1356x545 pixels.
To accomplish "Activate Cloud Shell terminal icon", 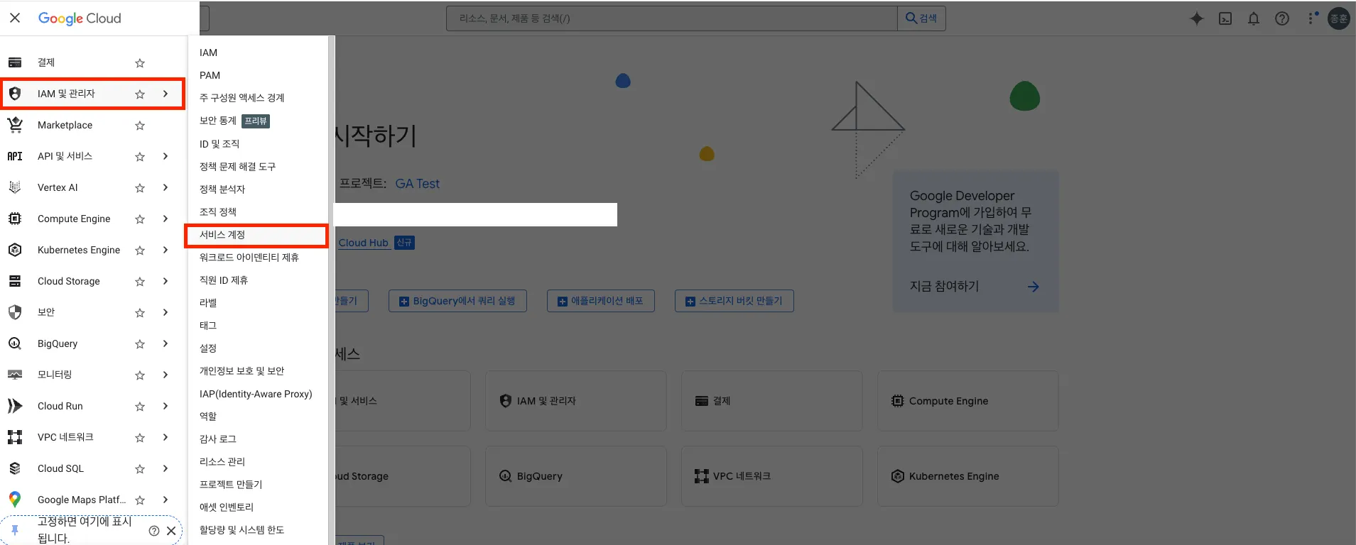I will [1225, 18].
